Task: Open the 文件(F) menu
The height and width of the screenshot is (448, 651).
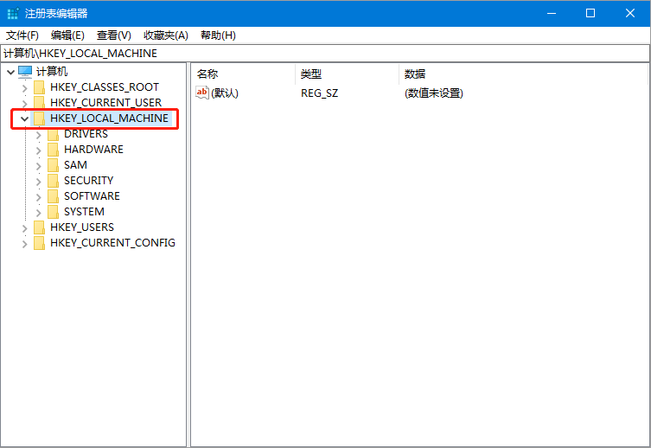Action: [22, 35]
